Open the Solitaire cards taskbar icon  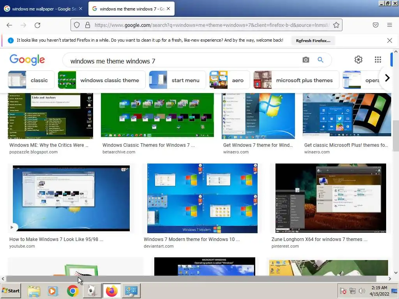(x=92, y=291)
